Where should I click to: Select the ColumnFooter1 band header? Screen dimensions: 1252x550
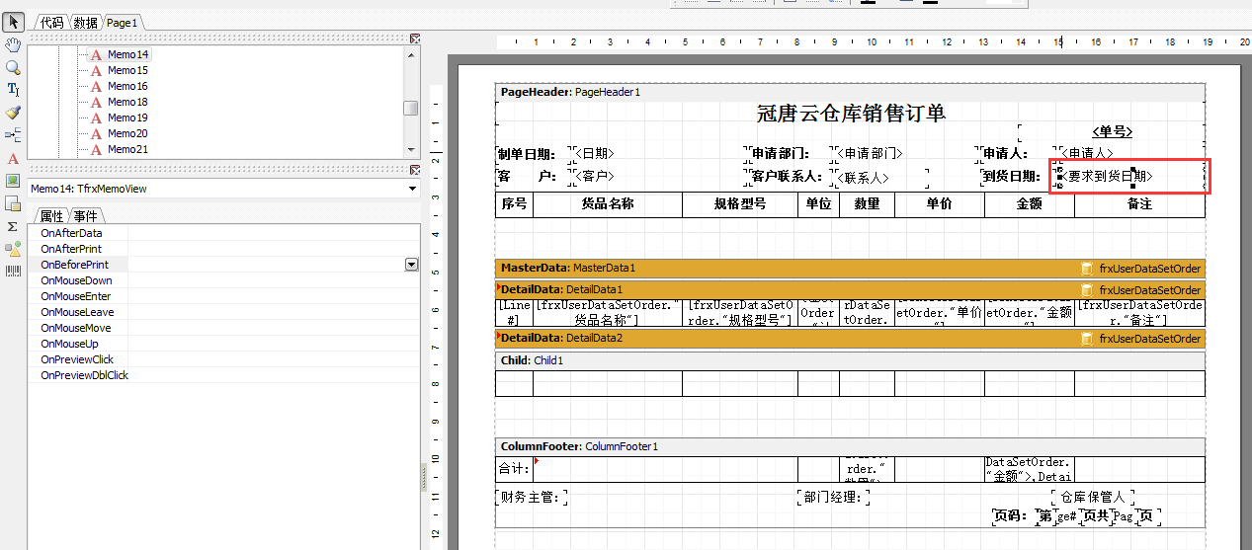[x=850, y=446]
